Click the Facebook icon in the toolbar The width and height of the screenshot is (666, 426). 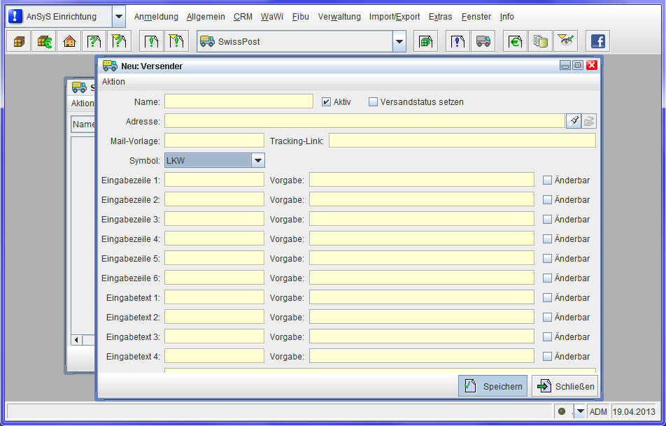coord(597,42)
